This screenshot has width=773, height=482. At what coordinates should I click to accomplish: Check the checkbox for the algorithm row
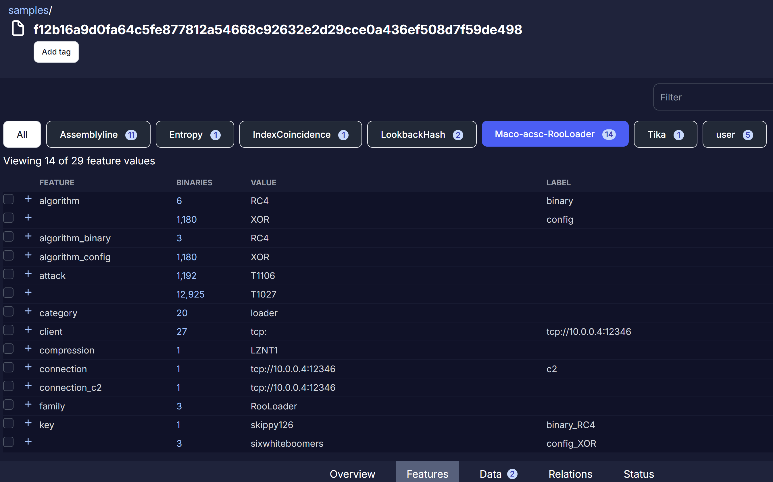[8, 199]
